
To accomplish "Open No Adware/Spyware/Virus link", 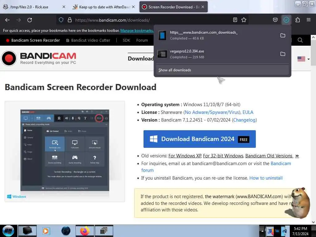I will coord(212,112).
